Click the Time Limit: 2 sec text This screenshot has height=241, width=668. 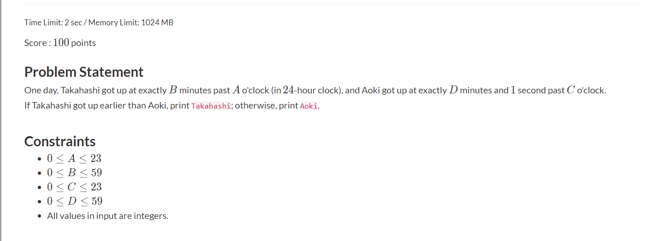coord(53,23)
